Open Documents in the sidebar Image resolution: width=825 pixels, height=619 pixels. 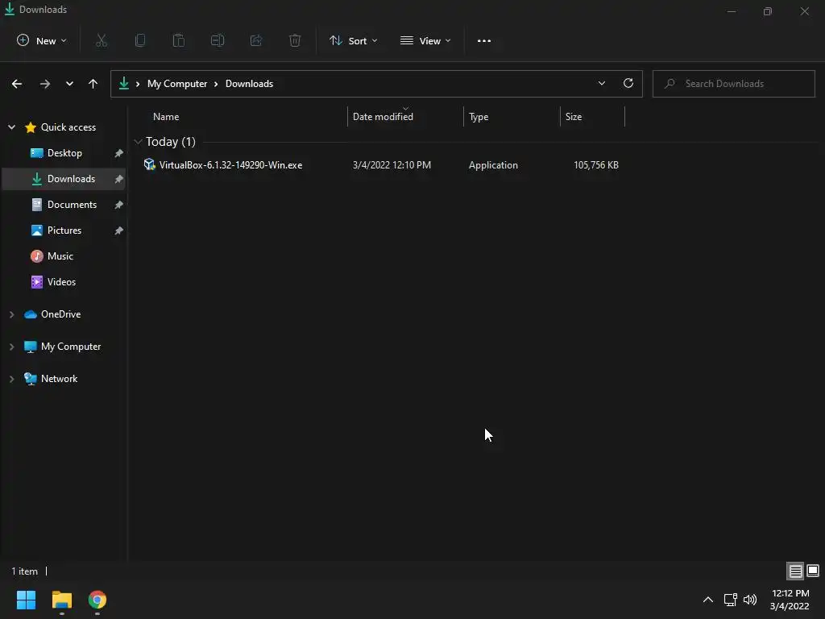[x=64, y=205]
